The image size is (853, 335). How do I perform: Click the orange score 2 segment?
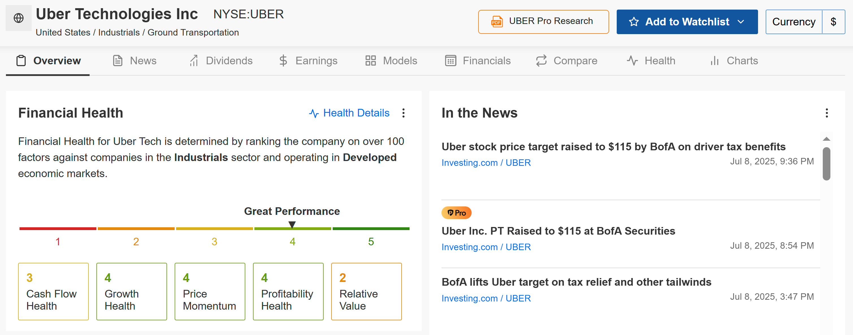pyautogui.click(x=136, y=229)
